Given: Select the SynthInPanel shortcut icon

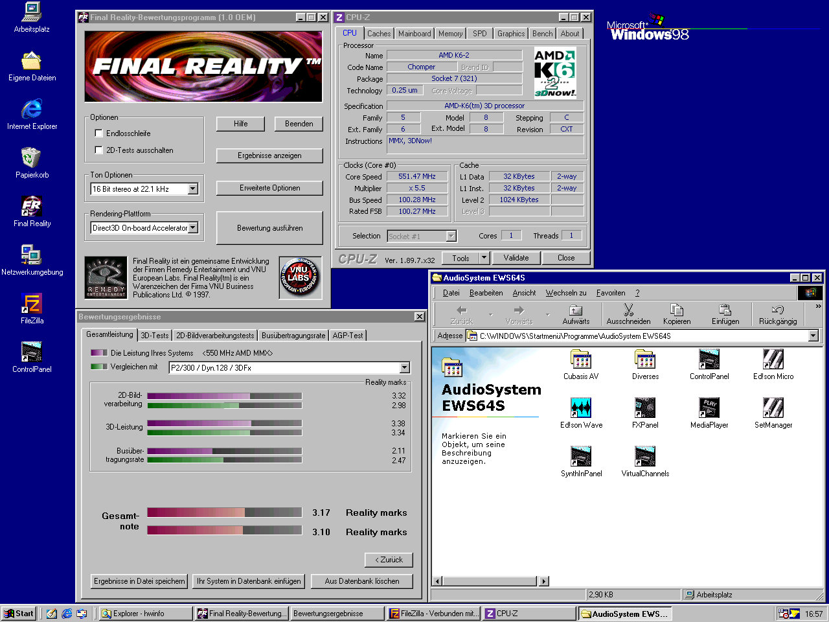Looking at the screenshot, I should coord(581,456).
